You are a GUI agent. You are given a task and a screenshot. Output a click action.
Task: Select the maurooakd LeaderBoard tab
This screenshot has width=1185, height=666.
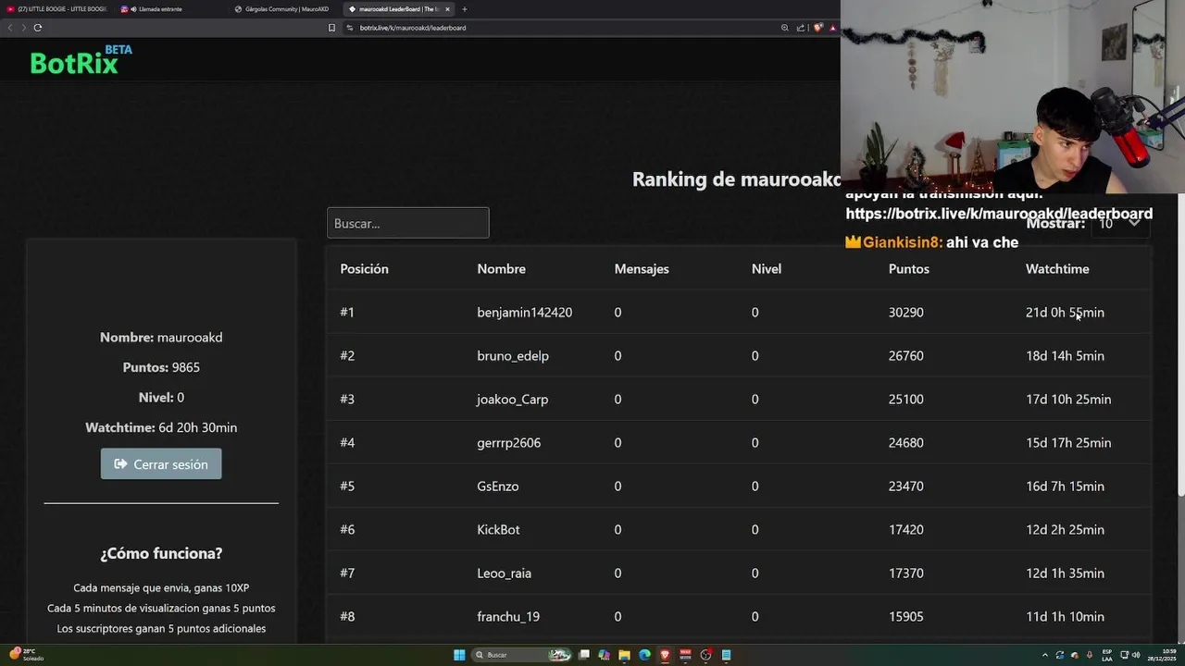(x=398, y=9)
